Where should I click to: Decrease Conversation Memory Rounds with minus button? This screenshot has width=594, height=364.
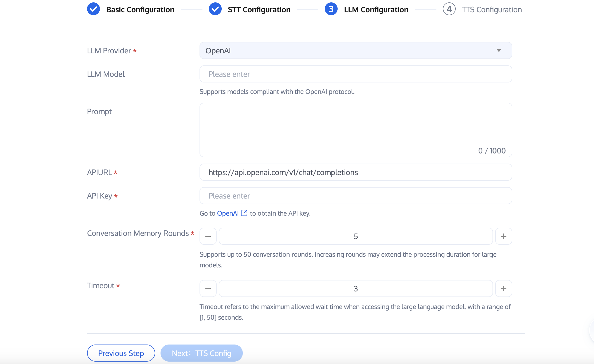pyautogui.click(x=208, y=236)
